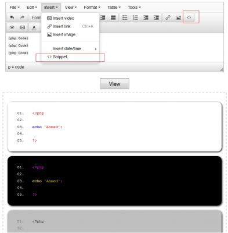Viewport: 228px width, 233px height.
Task: Click the insert video toolbar icon
Action: pos(23,27)
